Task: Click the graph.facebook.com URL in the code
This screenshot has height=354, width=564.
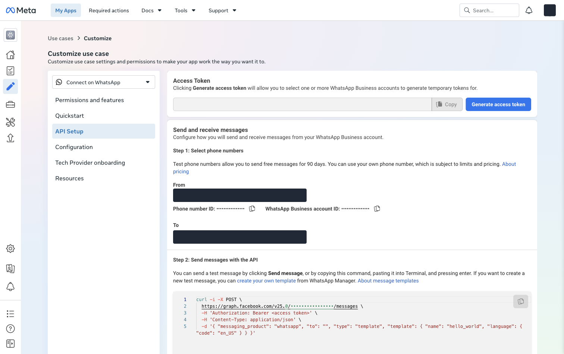Action: [279, 306]
